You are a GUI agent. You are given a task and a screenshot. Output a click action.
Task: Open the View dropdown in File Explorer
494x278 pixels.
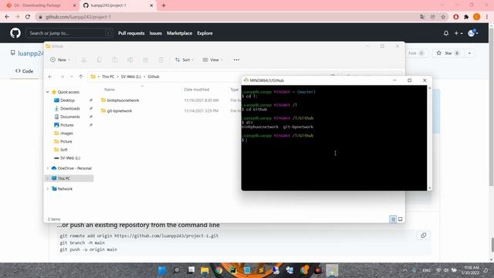(213, 59)
